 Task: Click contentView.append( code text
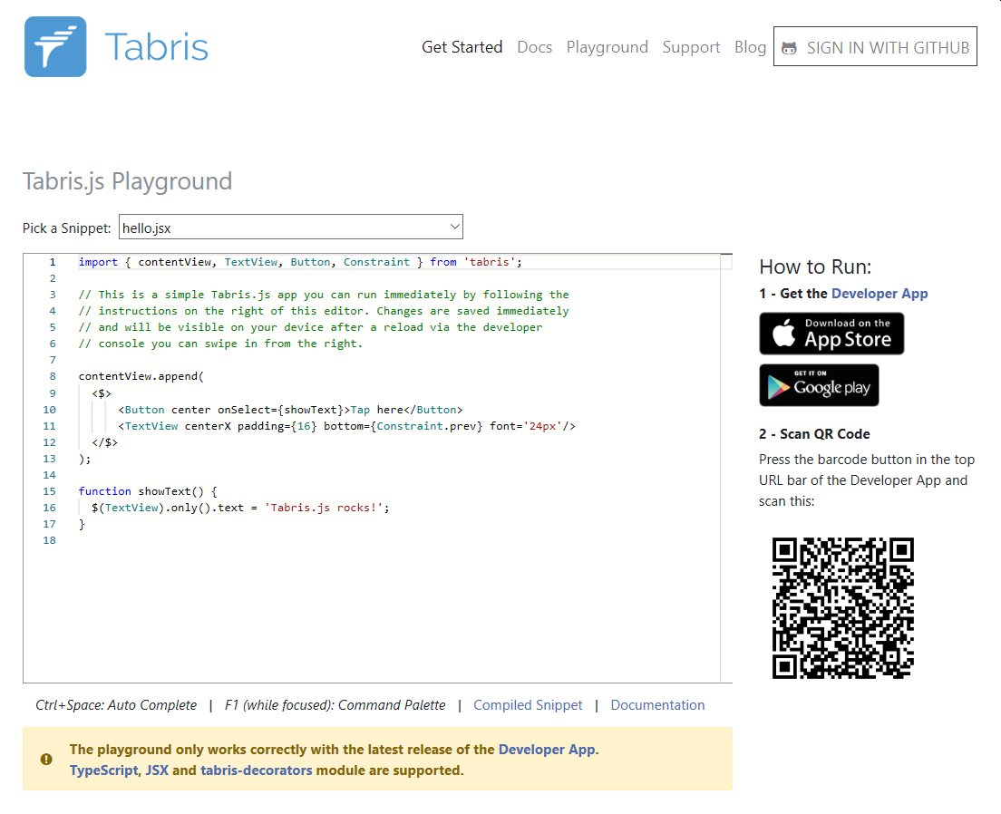(x=141, y=377)
